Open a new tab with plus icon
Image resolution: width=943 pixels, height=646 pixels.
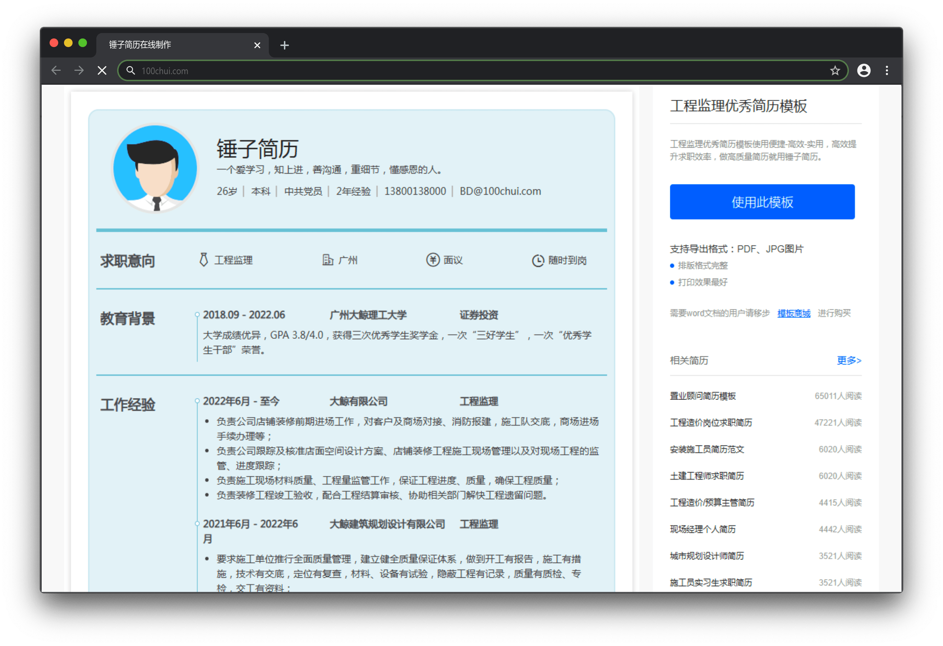(x=284, y=45)
